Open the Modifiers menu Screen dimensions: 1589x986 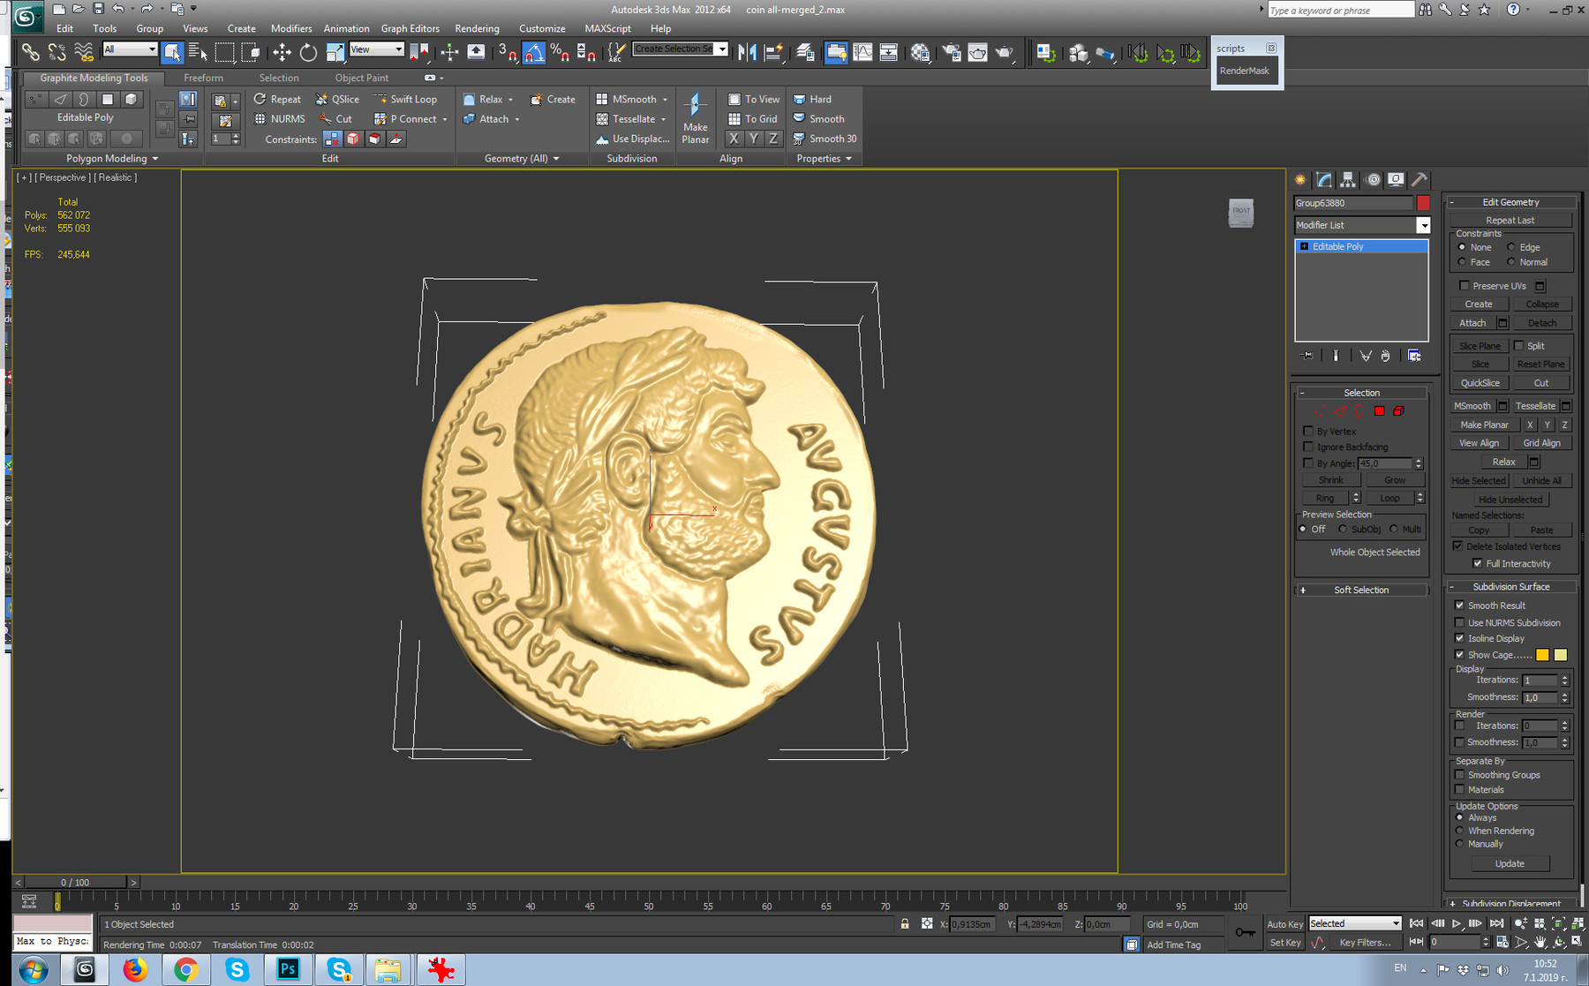[x=291, y=27]
